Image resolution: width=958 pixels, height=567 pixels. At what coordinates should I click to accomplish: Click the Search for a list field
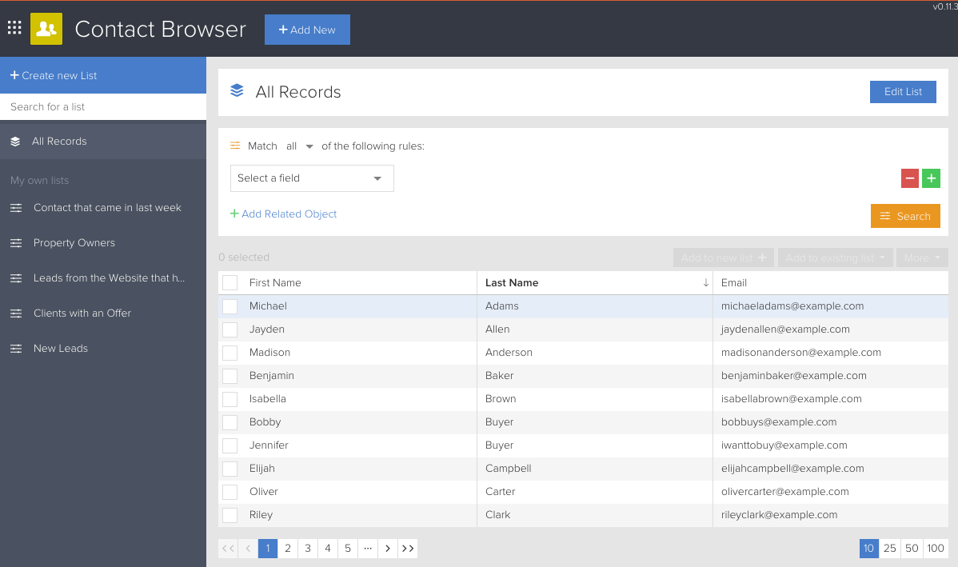click(103, 106)
